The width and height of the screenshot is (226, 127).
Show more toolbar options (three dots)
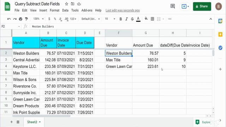pos(170,19)
